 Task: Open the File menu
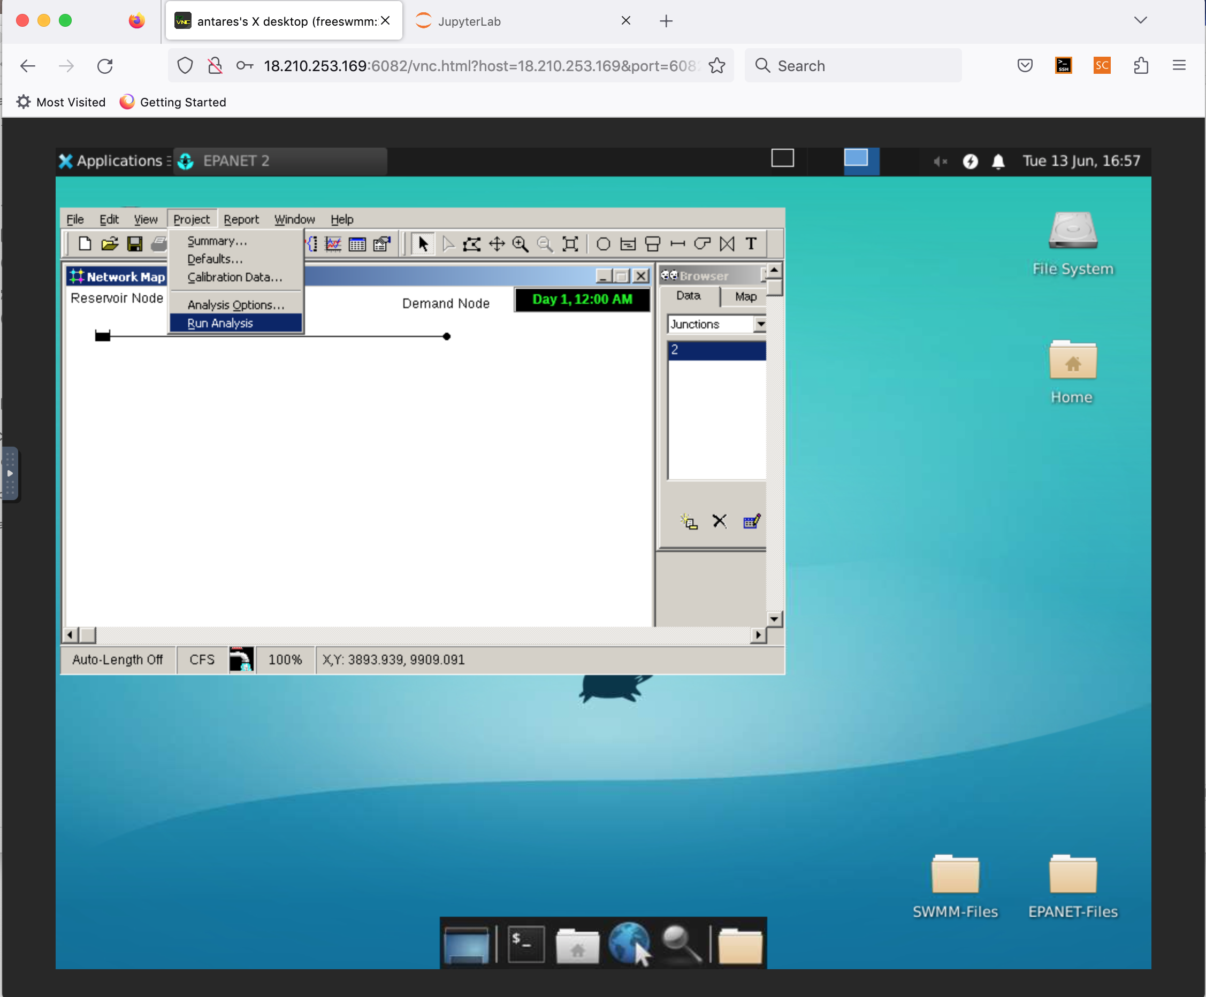tap(75, 219)
